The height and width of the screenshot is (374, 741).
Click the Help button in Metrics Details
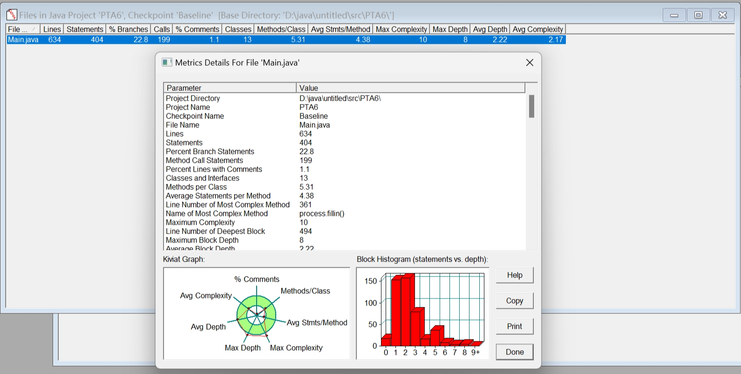coord(515,275)
